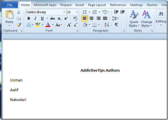Open Paragraph dialog launcher

pos(124,31)
